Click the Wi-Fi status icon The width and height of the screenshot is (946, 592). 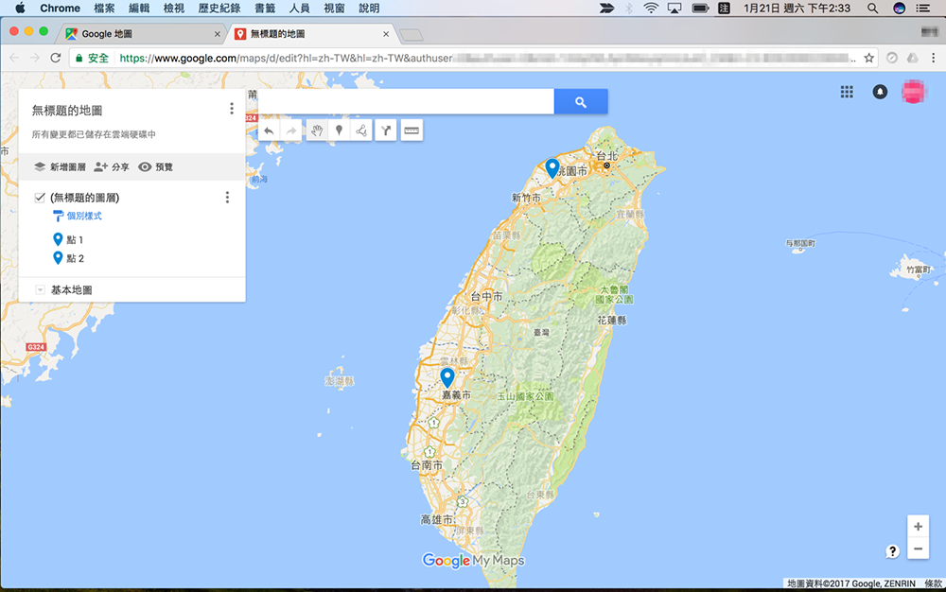coord(651,9)
